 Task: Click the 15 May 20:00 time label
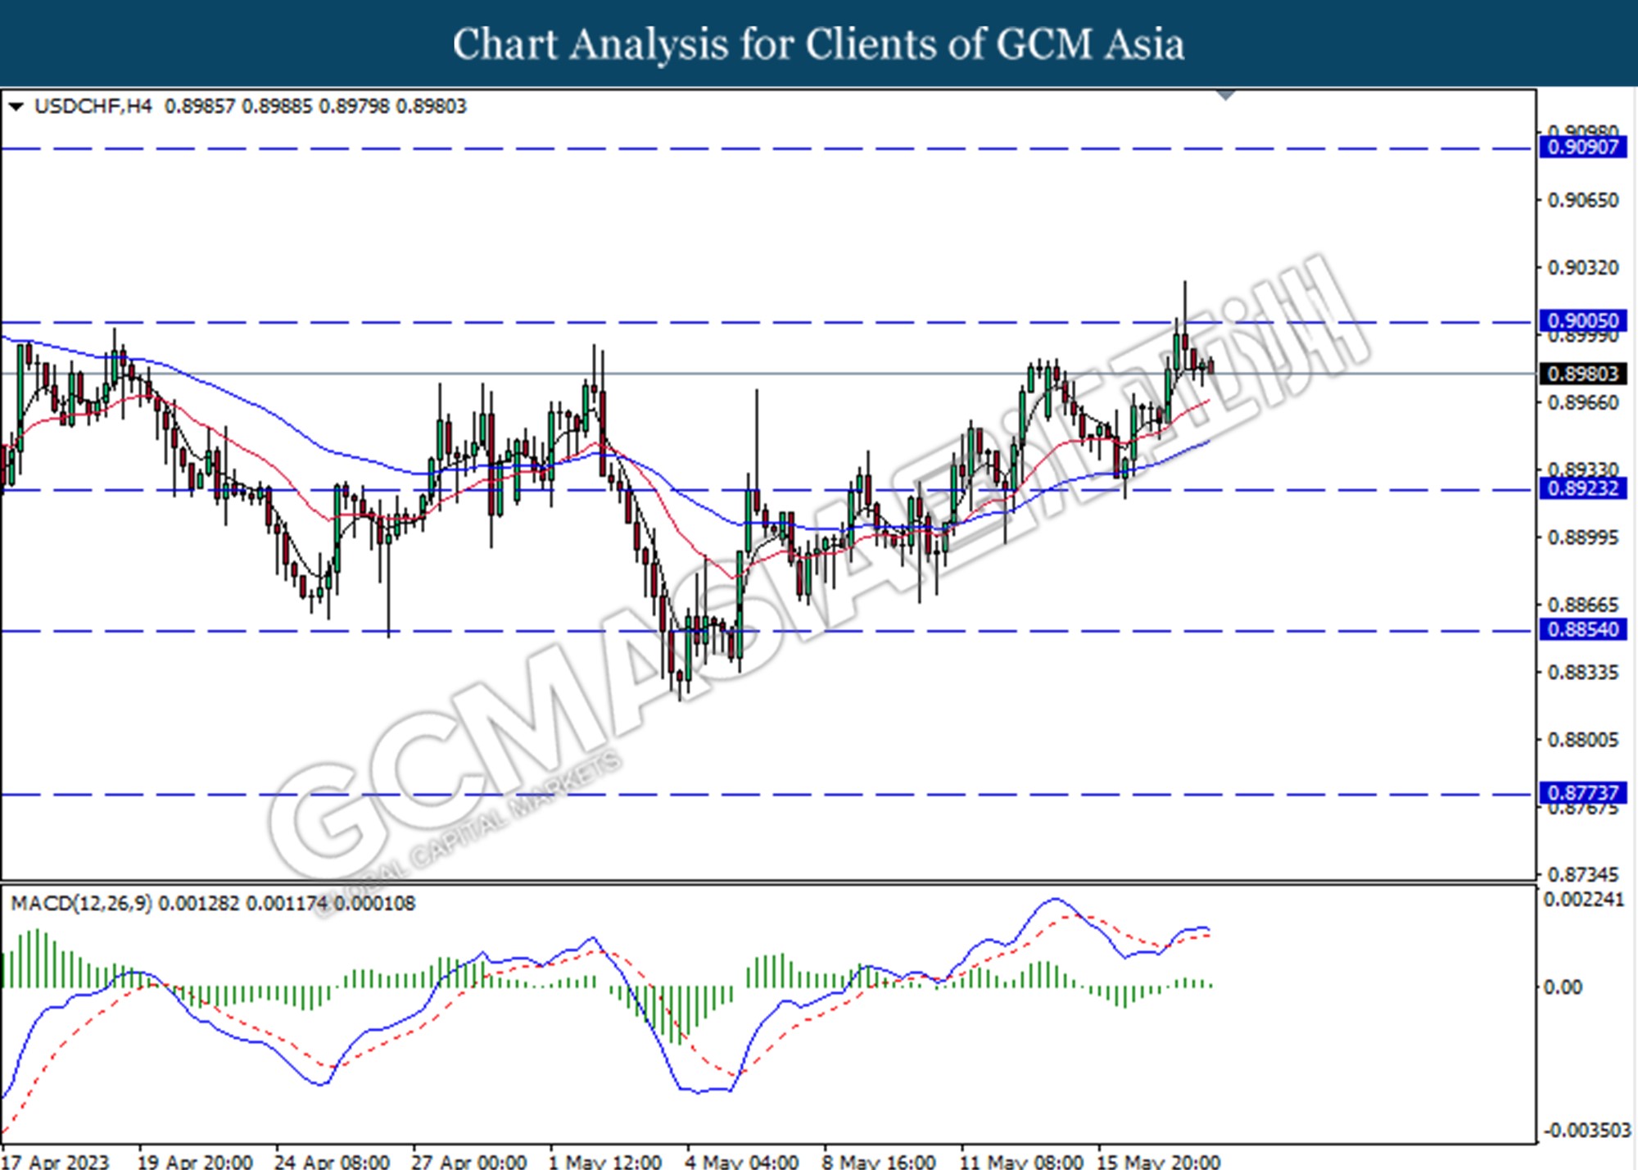click(x=1158, y=1160)
